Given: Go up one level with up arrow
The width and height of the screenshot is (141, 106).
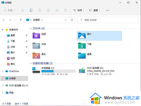Looking at the screenshot, I should [x=21, y=20].
